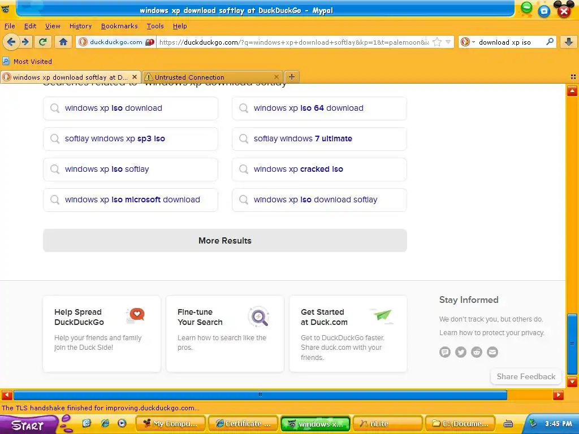Select the windows xp download softlay tab

click(x=70, y=77)
